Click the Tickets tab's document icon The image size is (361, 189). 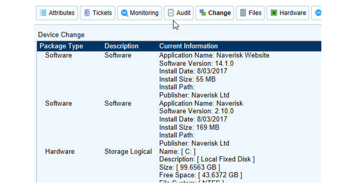tap(87, 13)
